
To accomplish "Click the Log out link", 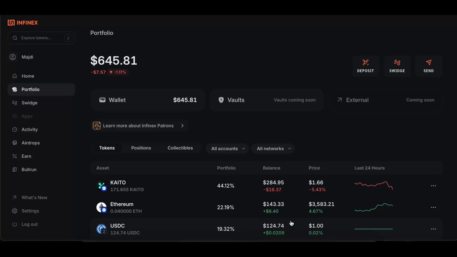I will click(x=41, y=224).
